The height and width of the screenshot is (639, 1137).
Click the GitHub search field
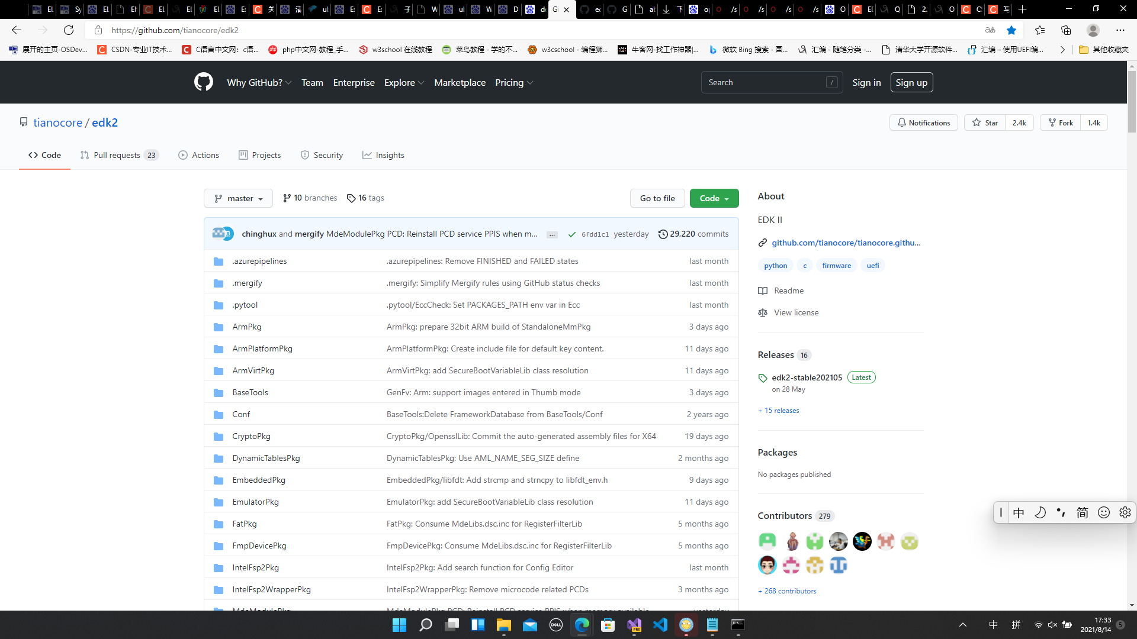(x=764, y=83)
